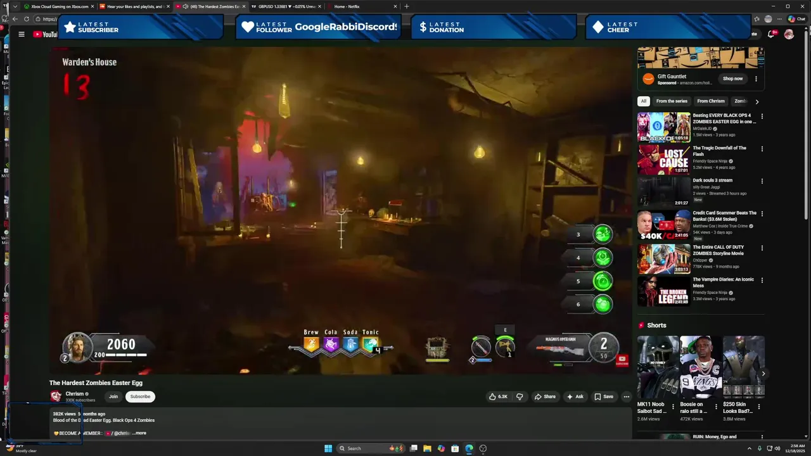
Task: Click the in-video subscribe watermark
Action: click(622, 360)
